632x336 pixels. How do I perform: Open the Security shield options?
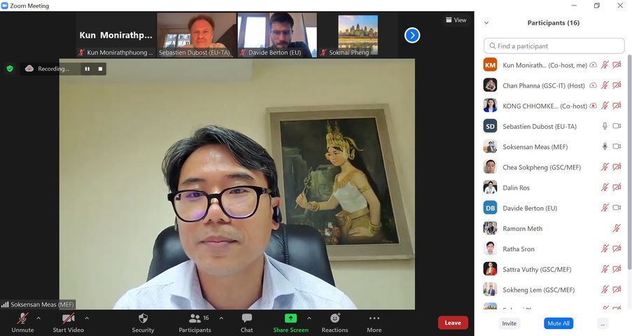143,322
